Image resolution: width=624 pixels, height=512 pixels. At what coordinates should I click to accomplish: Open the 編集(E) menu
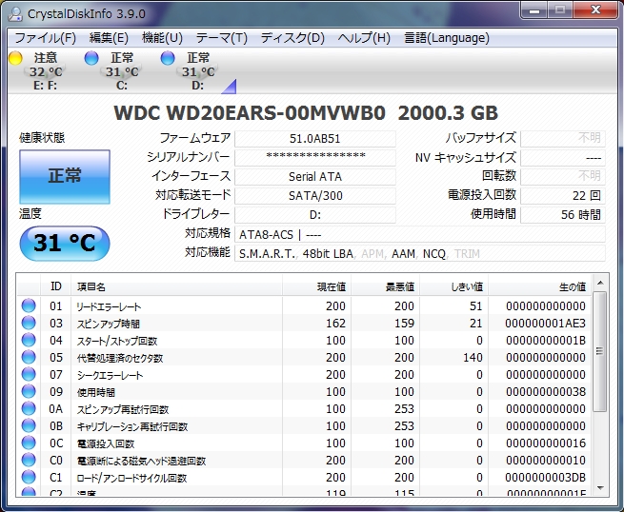coord(109,38)
